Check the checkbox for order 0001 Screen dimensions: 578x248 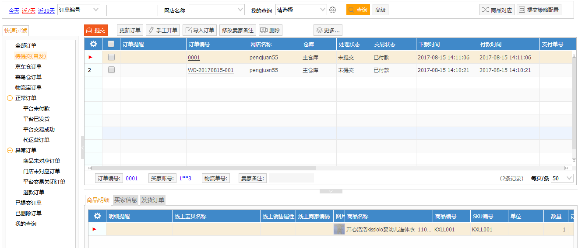[x=111, y=57]
